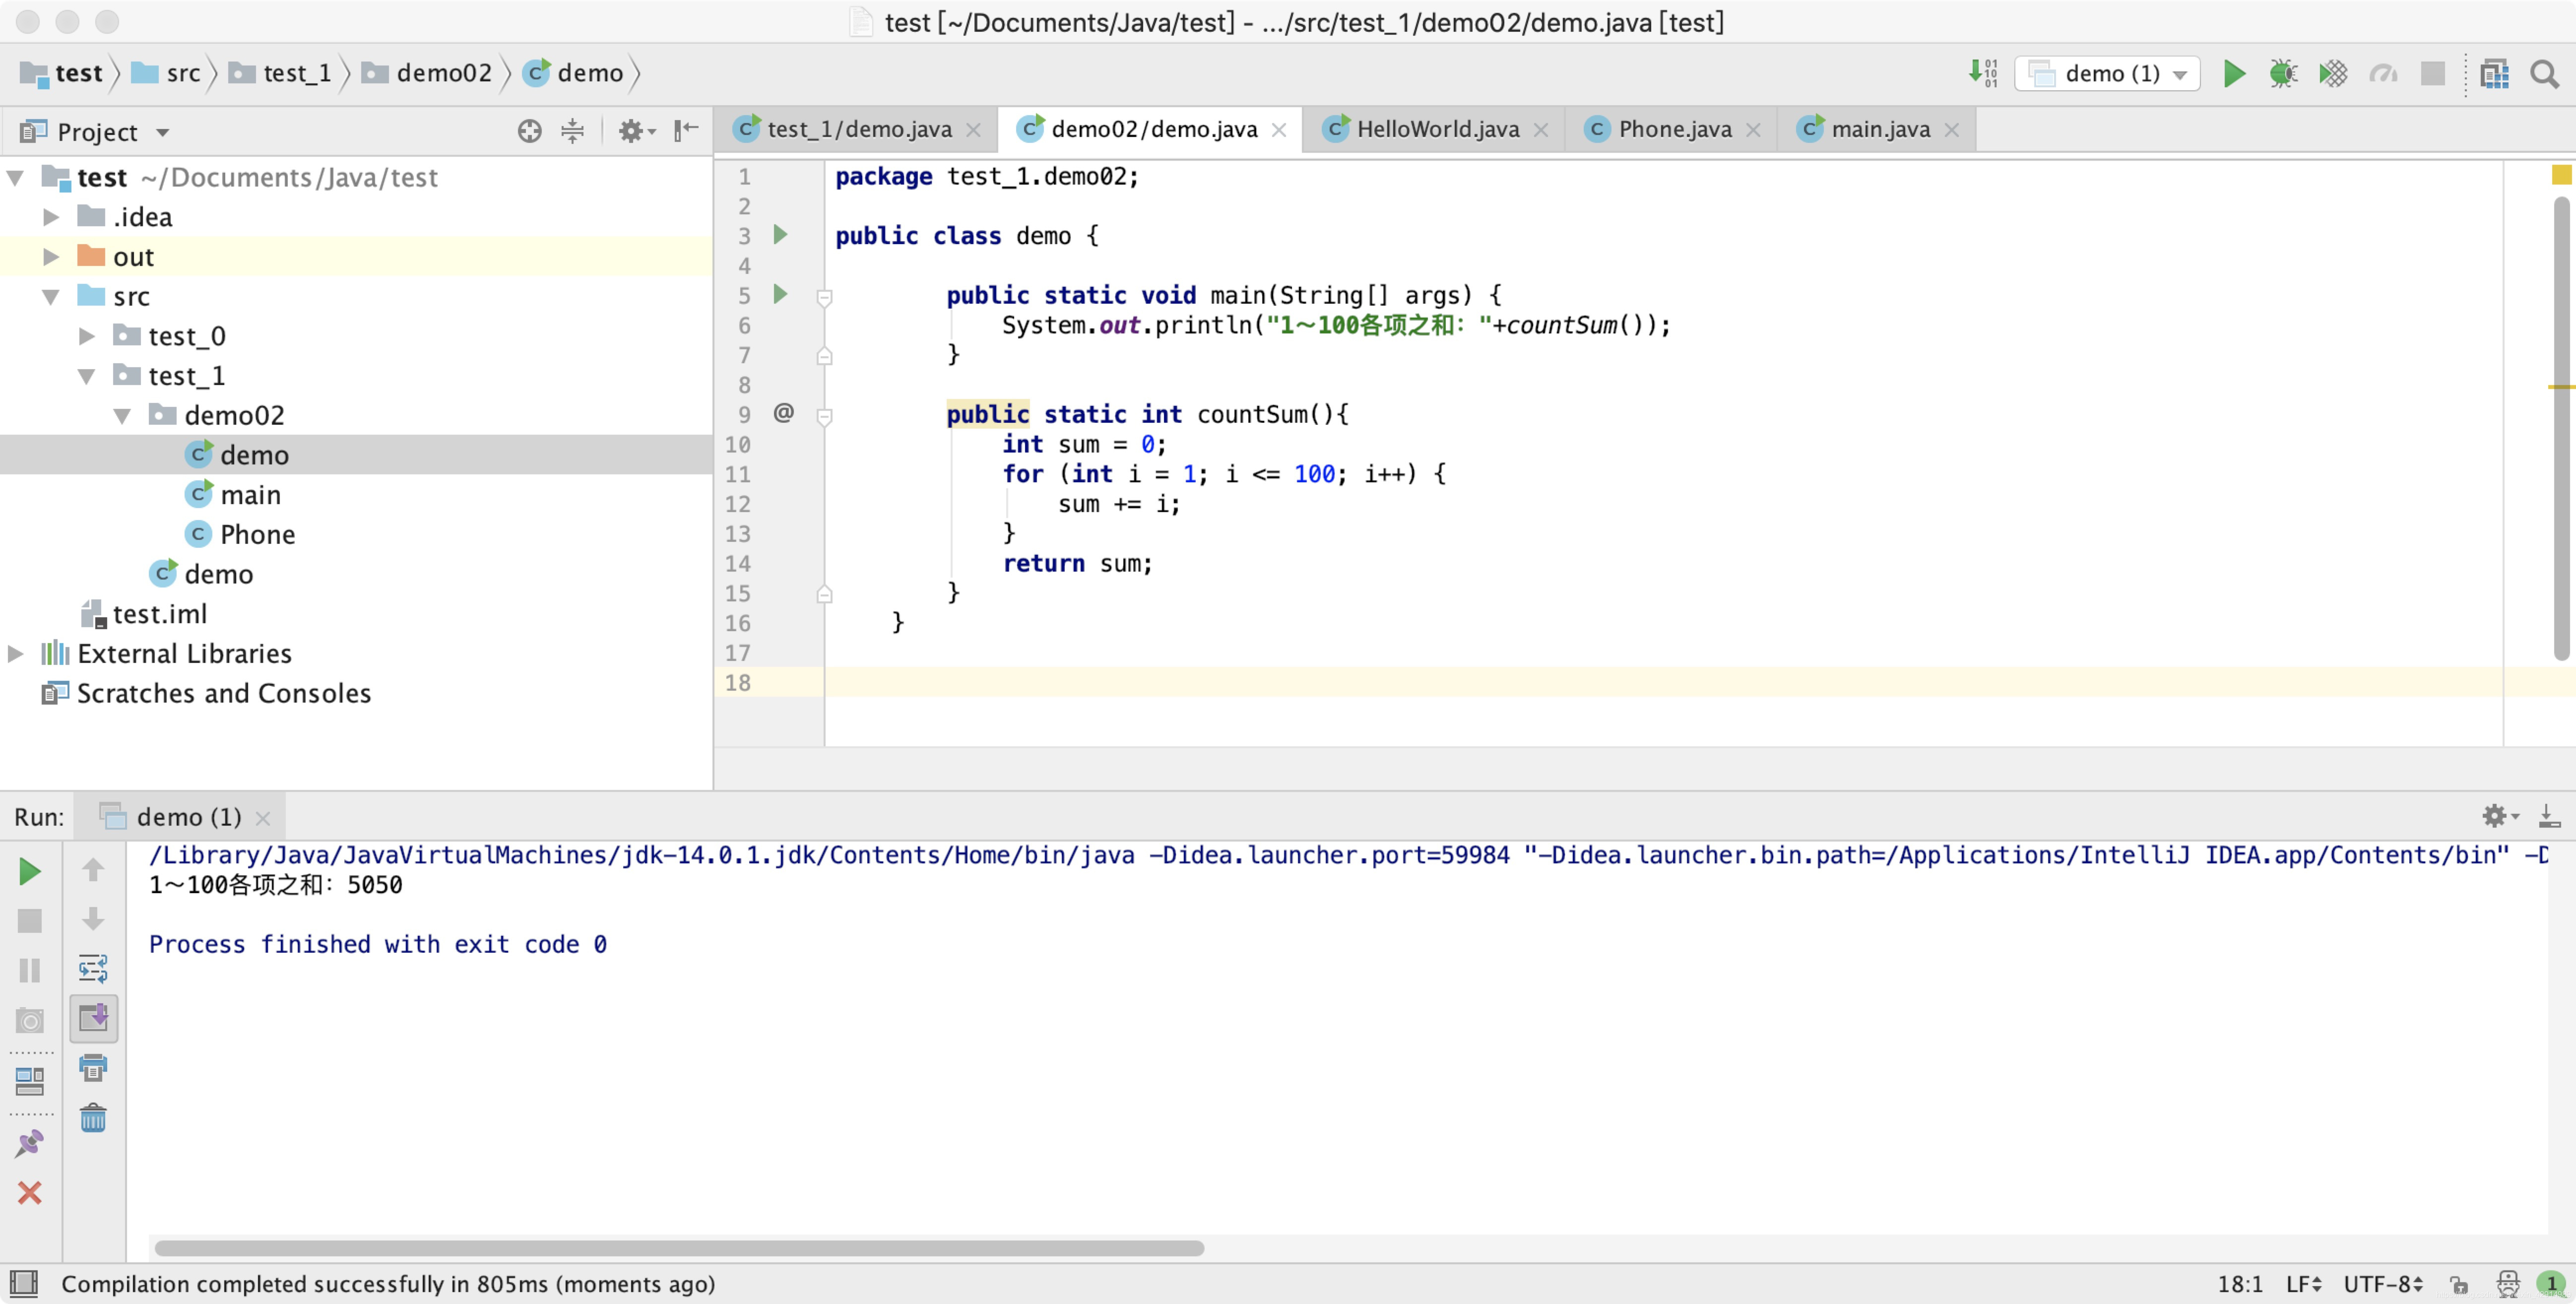Hide Run panel with download-arrow icon
2576x1304 pixels.
pyautogui.click(x=2549, y=816)
